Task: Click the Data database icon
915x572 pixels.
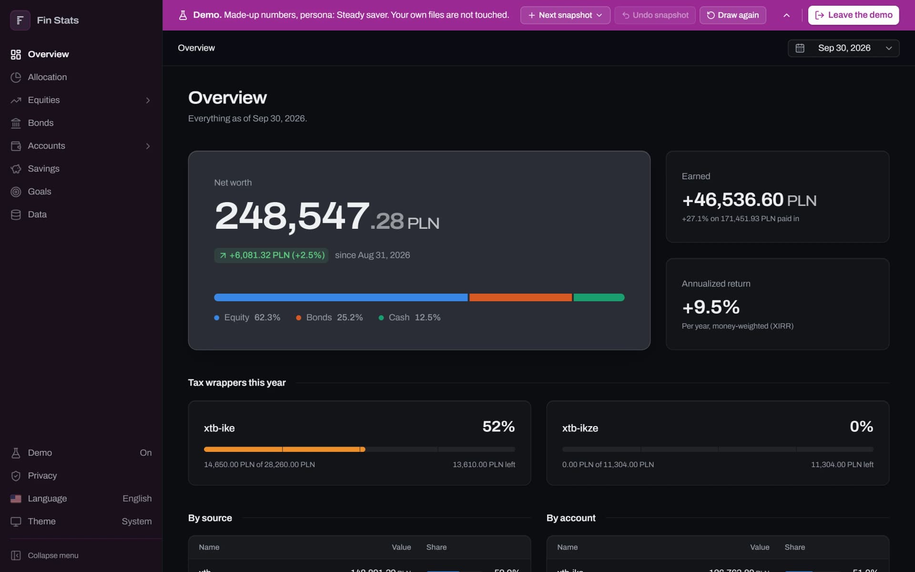Action: tap(16, 214)
